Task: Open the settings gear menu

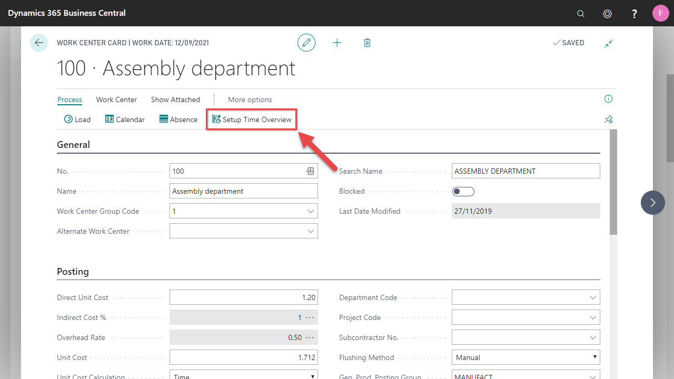Action: coord(607,14)
